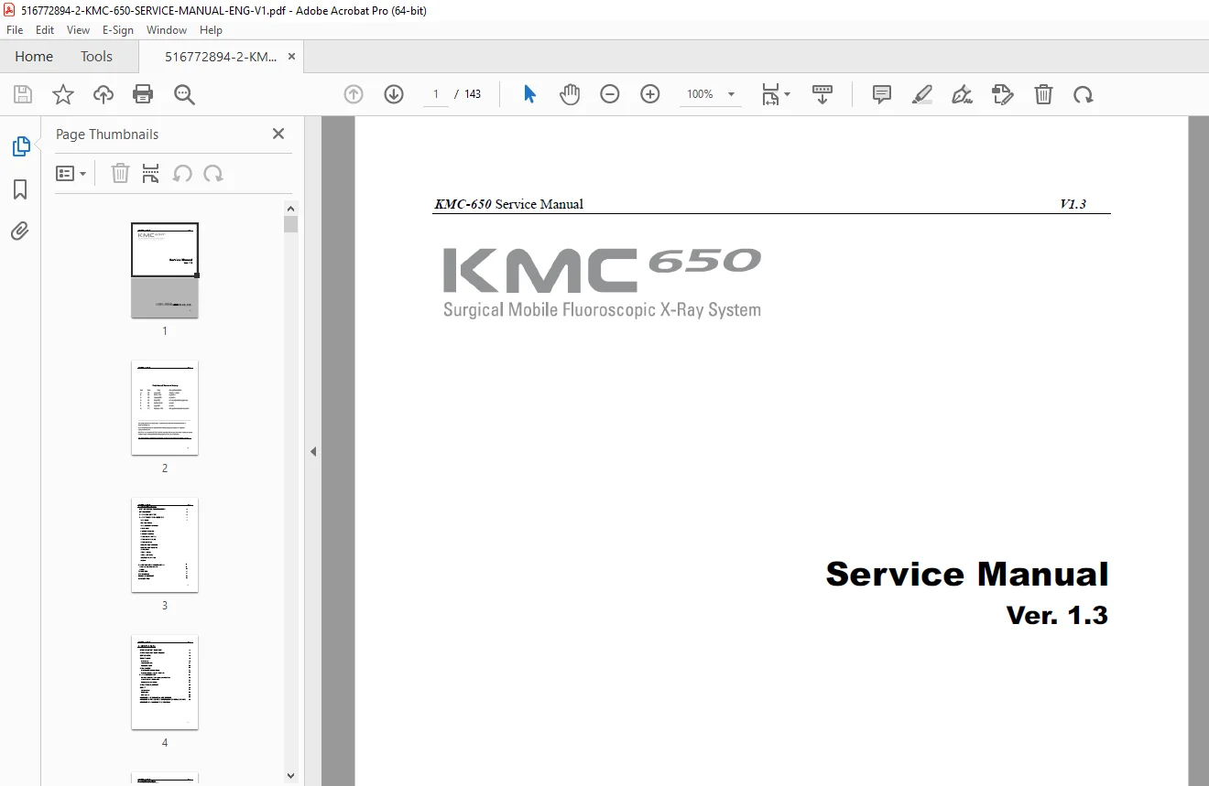
Task: Open the Find text magnifier tool
Action: click(184, 94)
